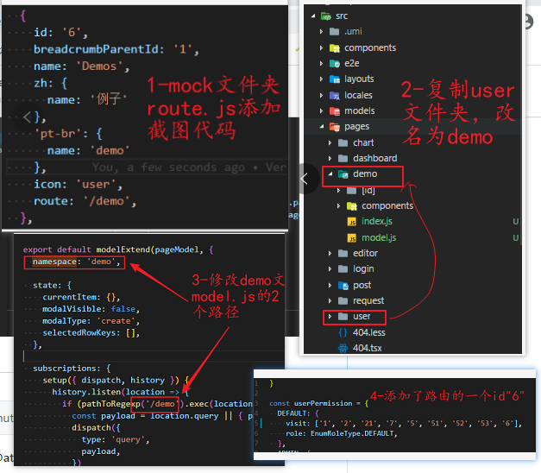Click the components folder icon inside demo
The image size is (541, 473).
(x=351, y=206)
